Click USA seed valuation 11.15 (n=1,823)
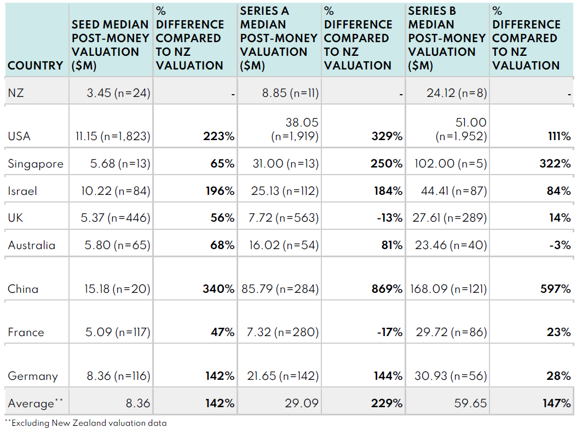This screenshot has width=582, height=434. [113, 136]
